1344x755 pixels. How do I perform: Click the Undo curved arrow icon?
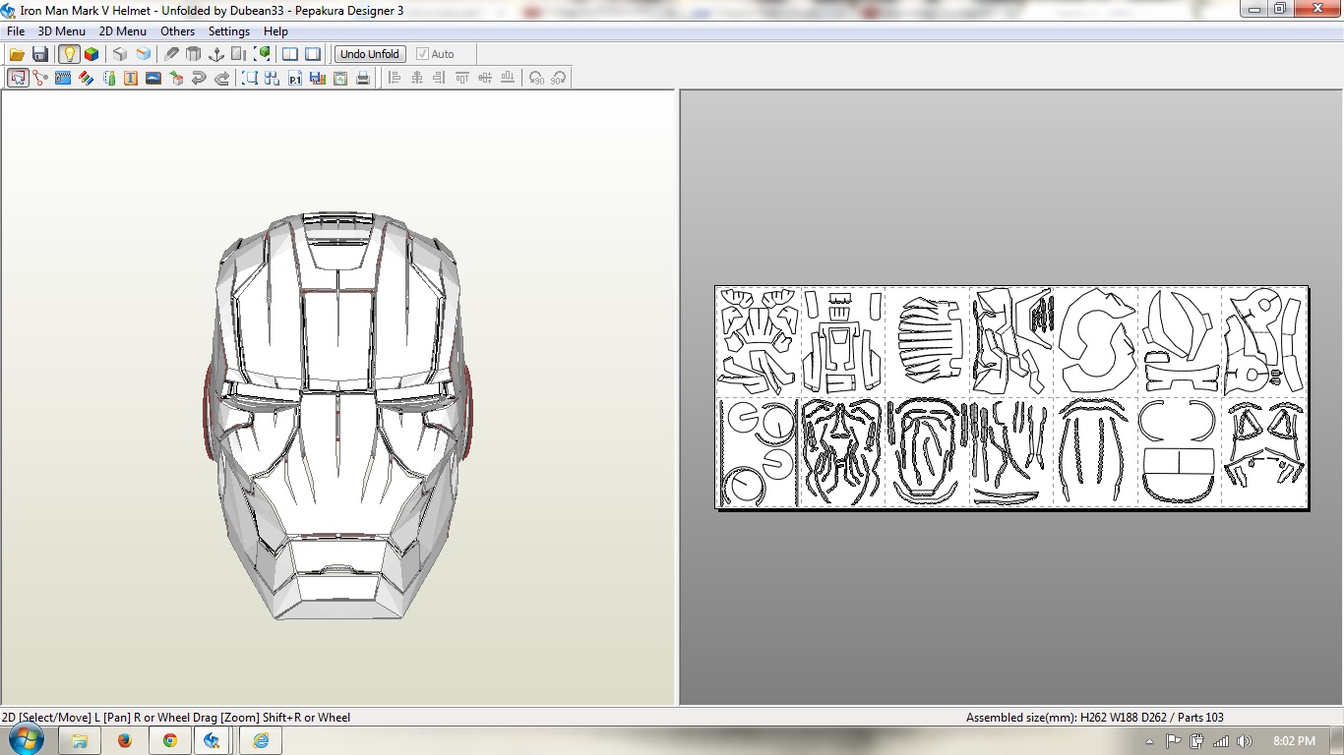tap(199, 78)
